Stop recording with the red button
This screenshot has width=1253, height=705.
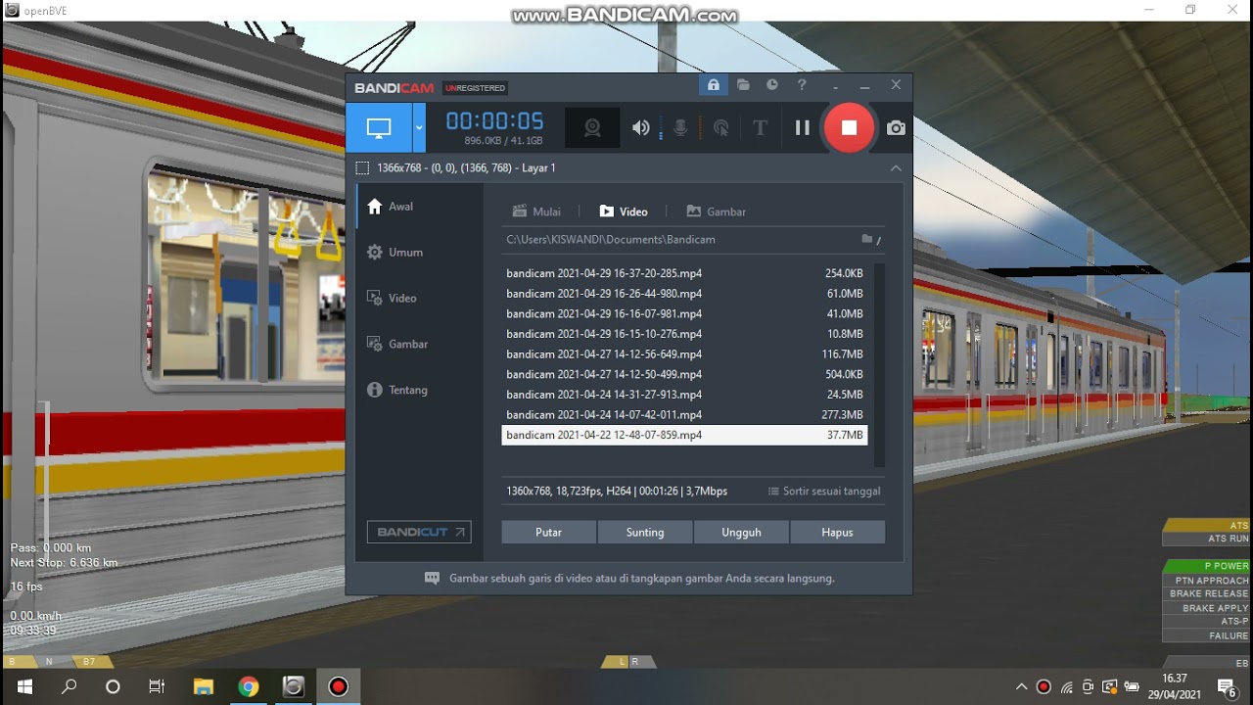pos(849,127)
